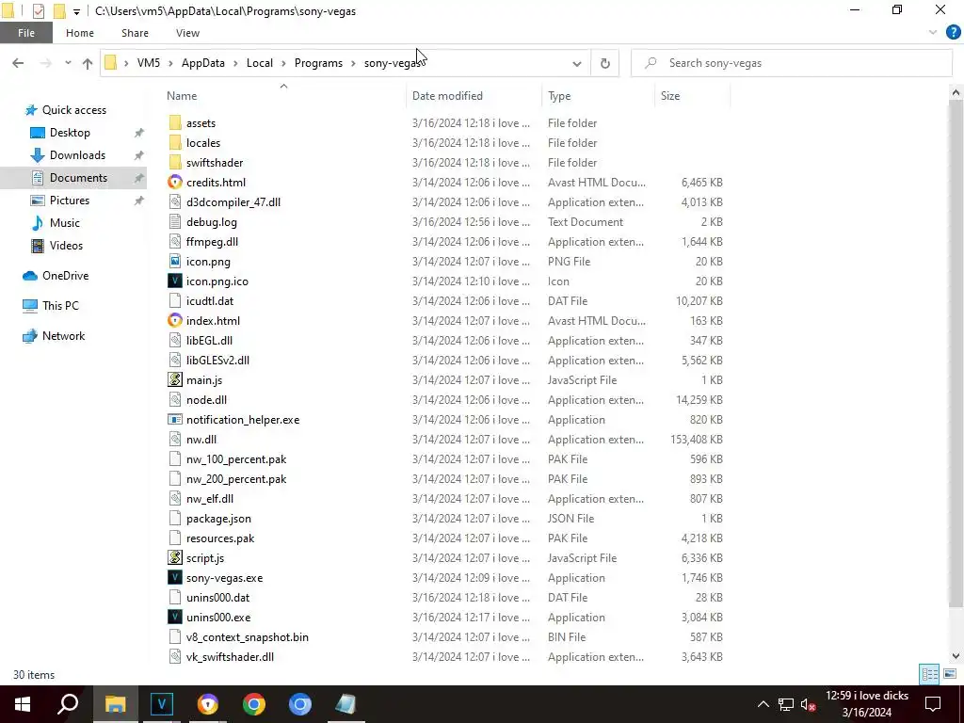Click the Windows Start button

click(x=23, y=704)
